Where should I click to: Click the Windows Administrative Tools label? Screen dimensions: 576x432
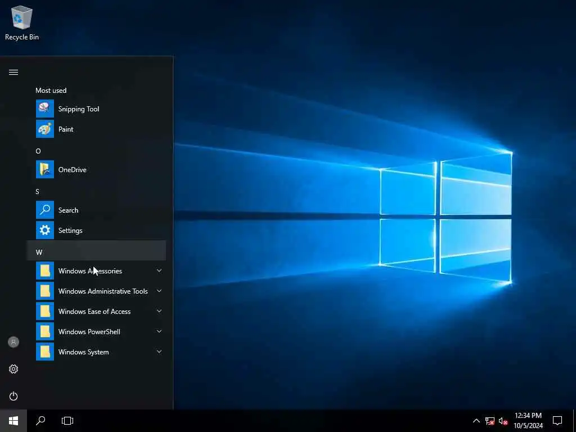click(x=103, y=291)
